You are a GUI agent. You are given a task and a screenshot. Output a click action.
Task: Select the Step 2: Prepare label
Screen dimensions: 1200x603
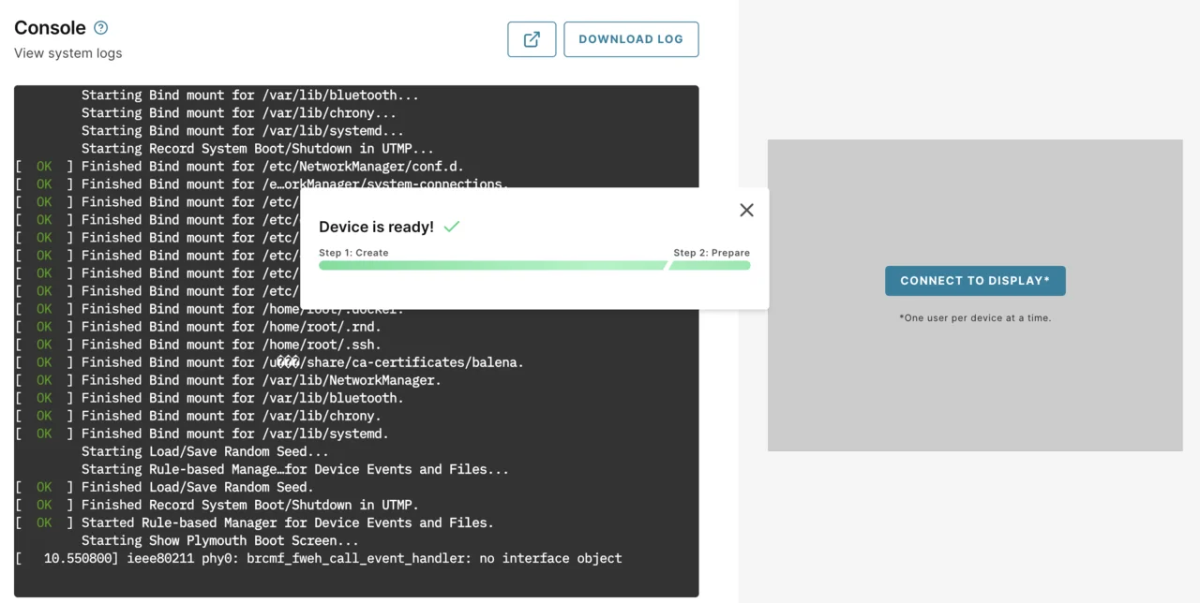(x=711, y=252)
